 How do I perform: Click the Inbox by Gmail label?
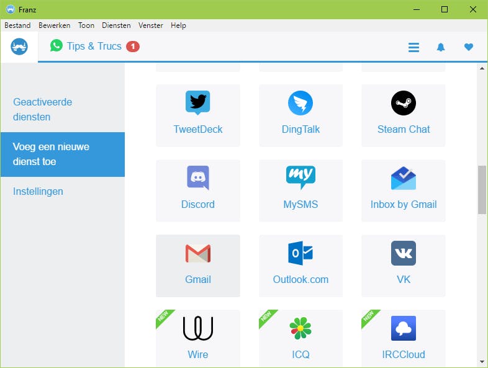click(404, 204)
